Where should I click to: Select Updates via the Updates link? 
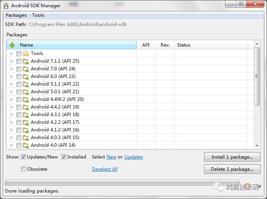pos(133,157)
